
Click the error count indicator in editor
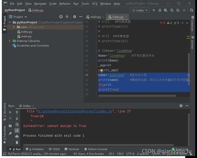tap(163, 23)
